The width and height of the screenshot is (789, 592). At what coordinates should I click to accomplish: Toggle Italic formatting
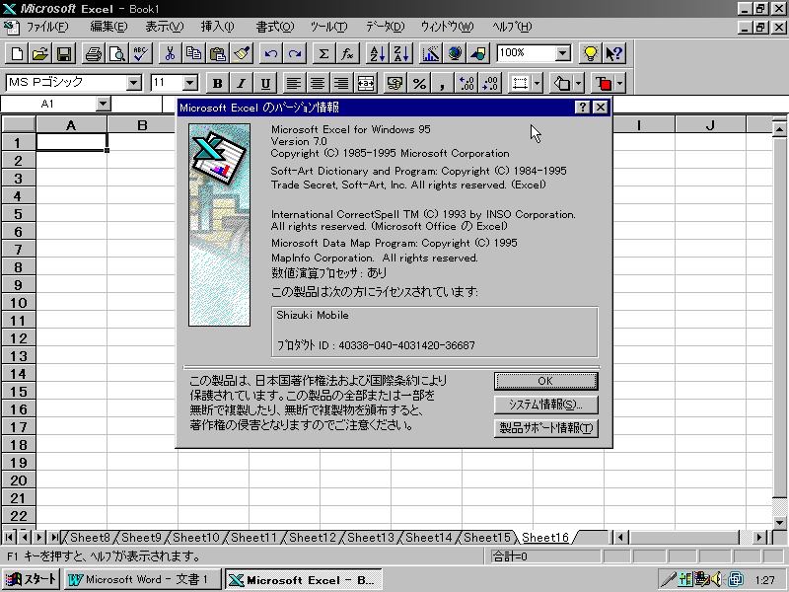click(241, 83)
